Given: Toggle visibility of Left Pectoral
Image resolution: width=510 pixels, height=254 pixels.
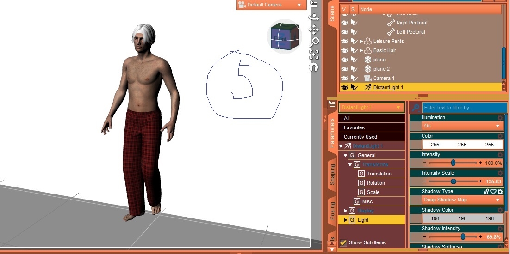Looking at the screenshot, I should (x=344, y=32).
